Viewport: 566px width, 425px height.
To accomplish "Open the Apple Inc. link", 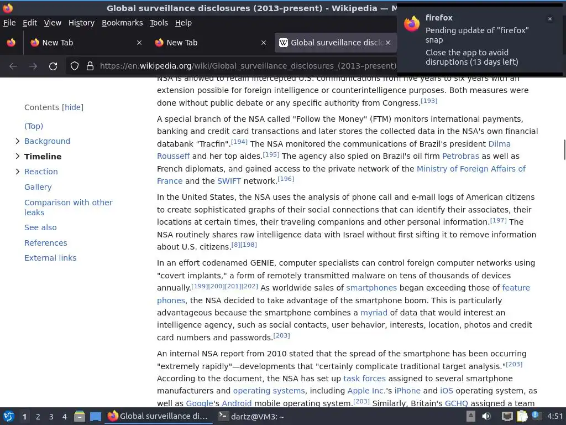I will pos(366,391).
